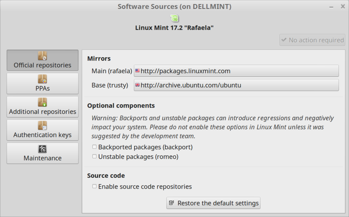Image resolution: width=349 pixels, height=217 pixels.
Task: Click the Linux Mint logo icon
Action: pyautogui.click(x=174, y=18)
